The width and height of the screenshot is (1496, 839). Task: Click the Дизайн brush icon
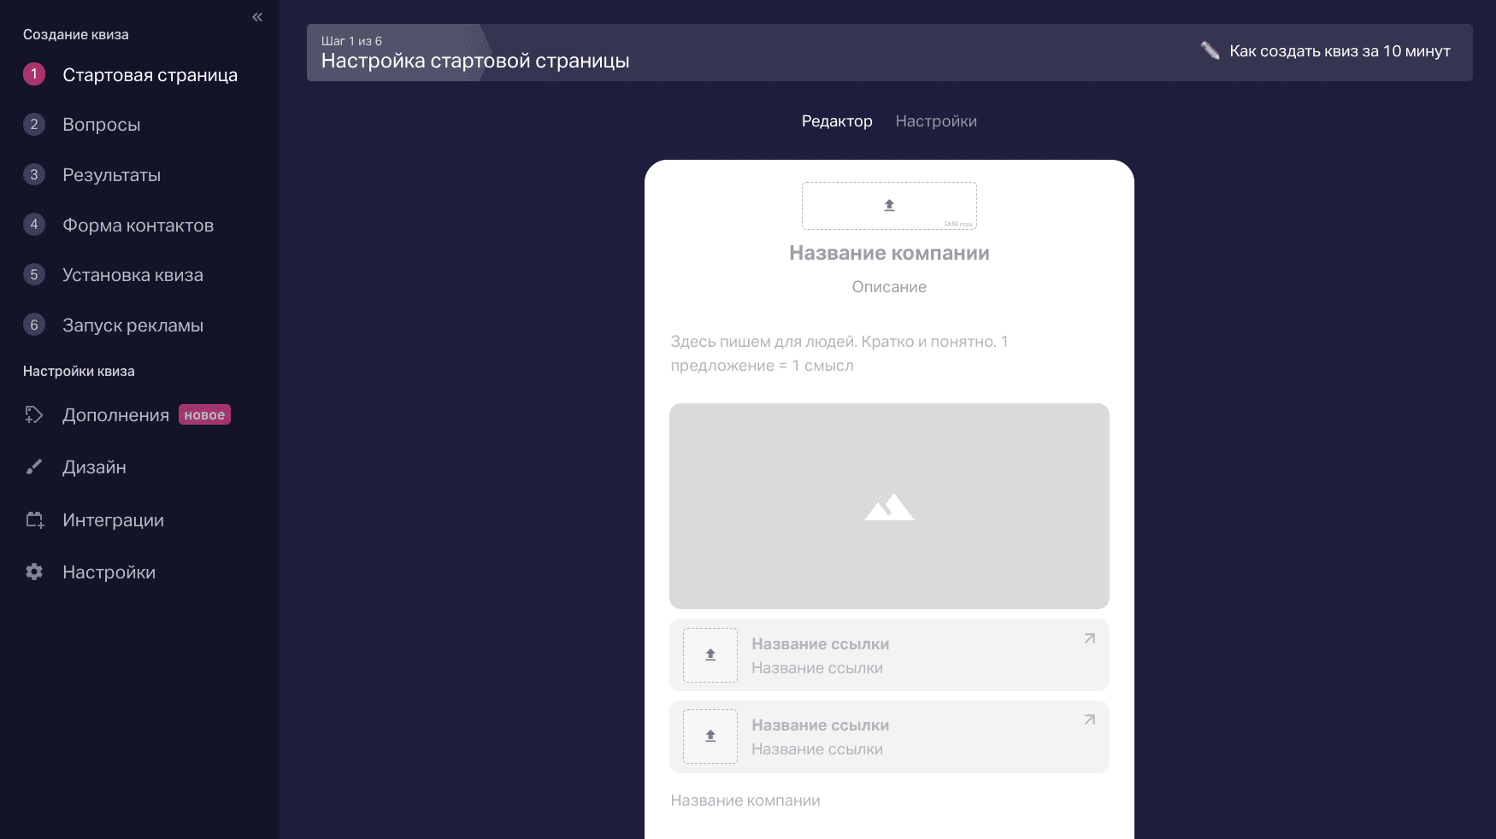pos(34,467)
